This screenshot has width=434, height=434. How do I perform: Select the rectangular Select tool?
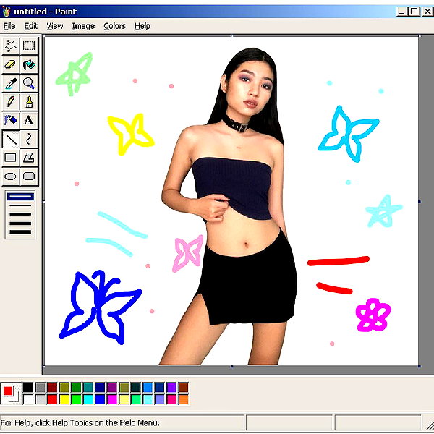29,46
